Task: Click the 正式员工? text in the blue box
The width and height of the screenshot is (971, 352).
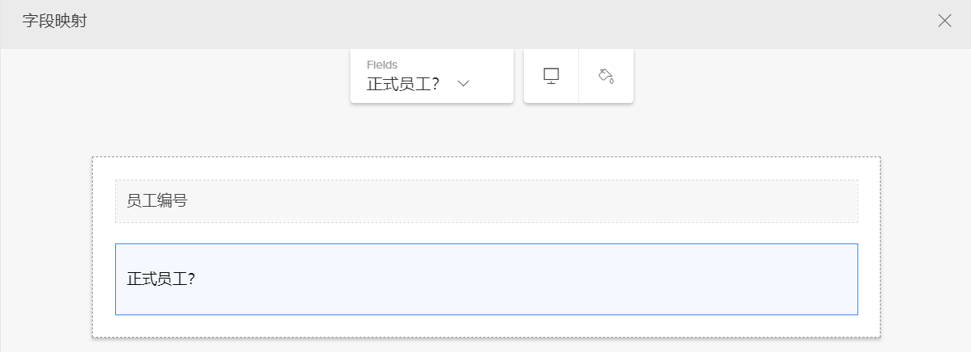Action: [x=162, y=279]
